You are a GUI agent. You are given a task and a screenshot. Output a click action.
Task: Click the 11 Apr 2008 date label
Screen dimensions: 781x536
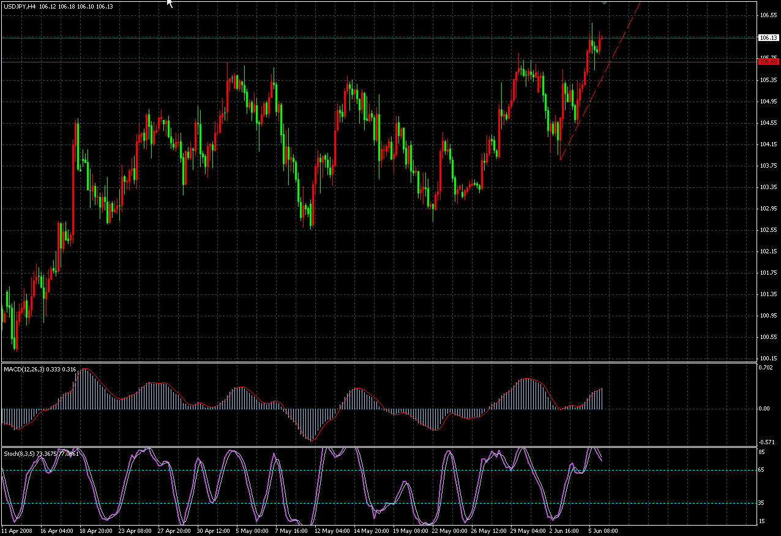[x=17, y=531]
